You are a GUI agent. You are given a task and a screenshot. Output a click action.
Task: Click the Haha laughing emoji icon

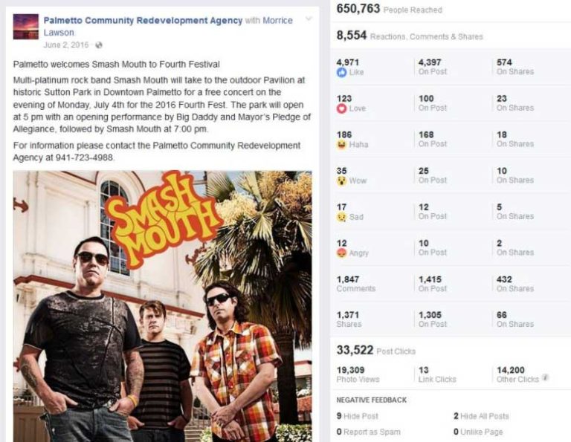(x=341, y=144)
